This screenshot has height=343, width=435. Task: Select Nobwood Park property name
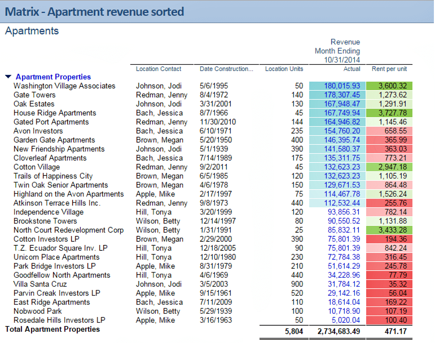(38, 311)
